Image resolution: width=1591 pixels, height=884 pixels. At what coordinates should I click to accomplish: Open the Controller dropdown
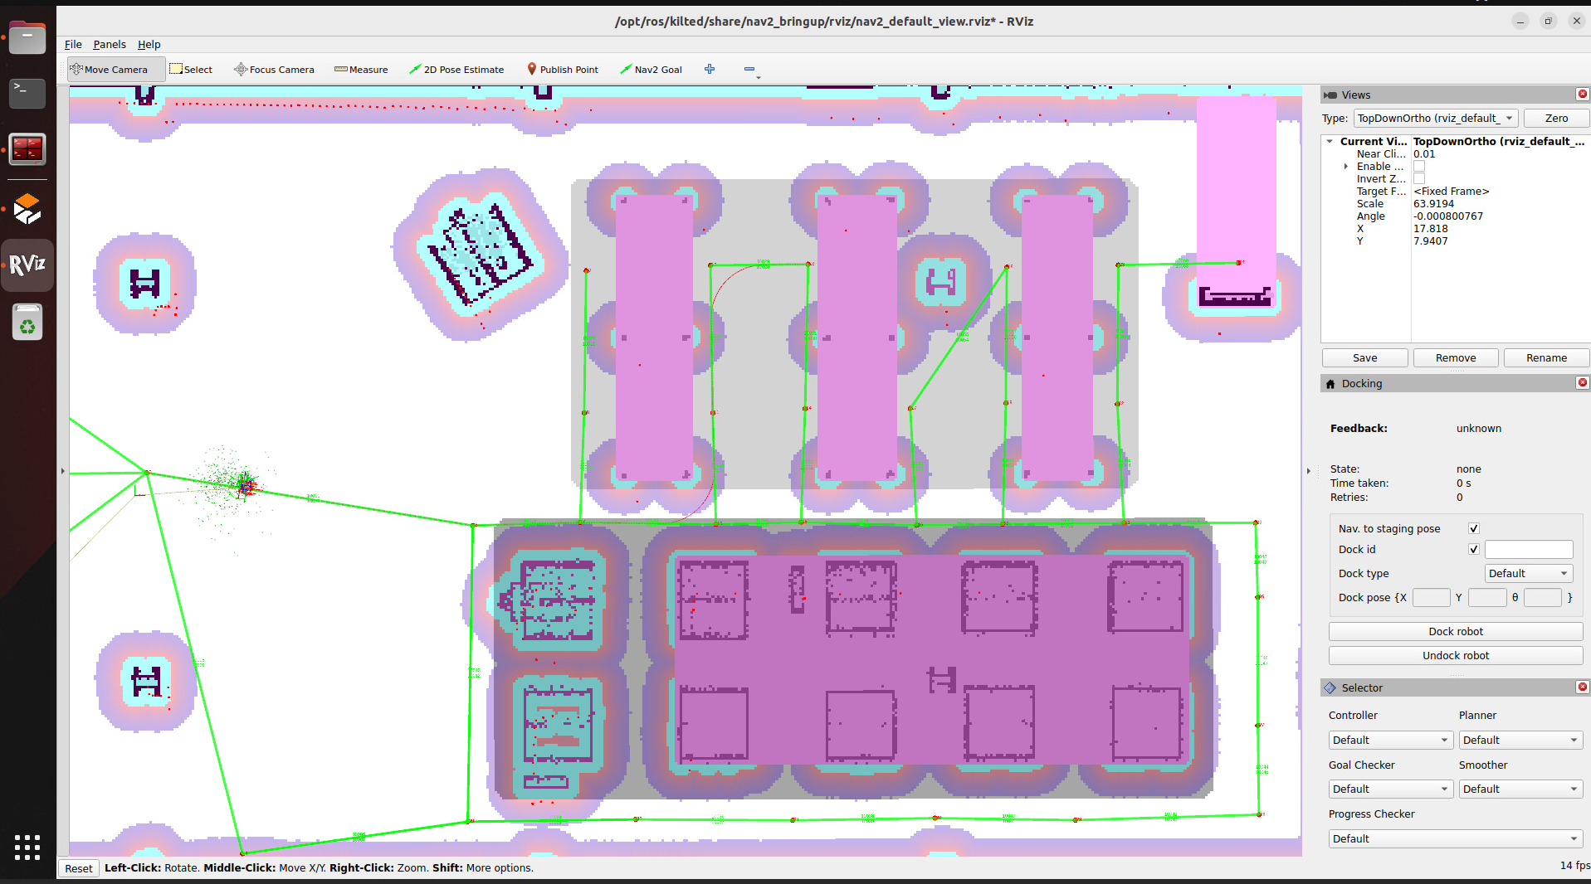[x=1390, y=741]
